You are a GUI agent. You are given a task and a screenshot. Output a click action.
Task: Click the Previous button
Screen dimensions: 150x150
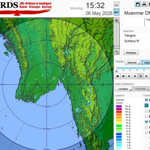click(131, 52)
